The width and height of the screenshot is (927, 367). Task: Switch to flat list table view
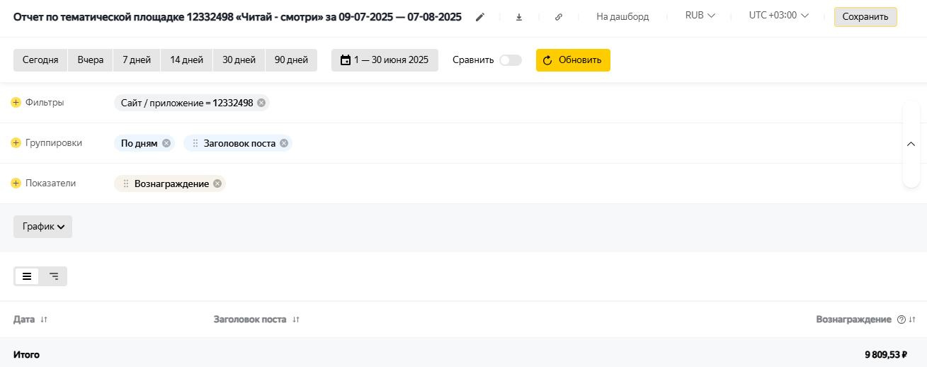27,276
